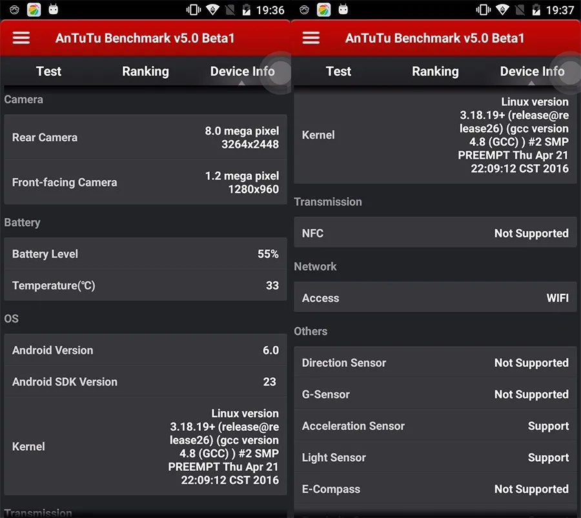Select the Acceleration Sensor row
The width and height of the screenshot is (581, 518).
(x=435, y=426)
